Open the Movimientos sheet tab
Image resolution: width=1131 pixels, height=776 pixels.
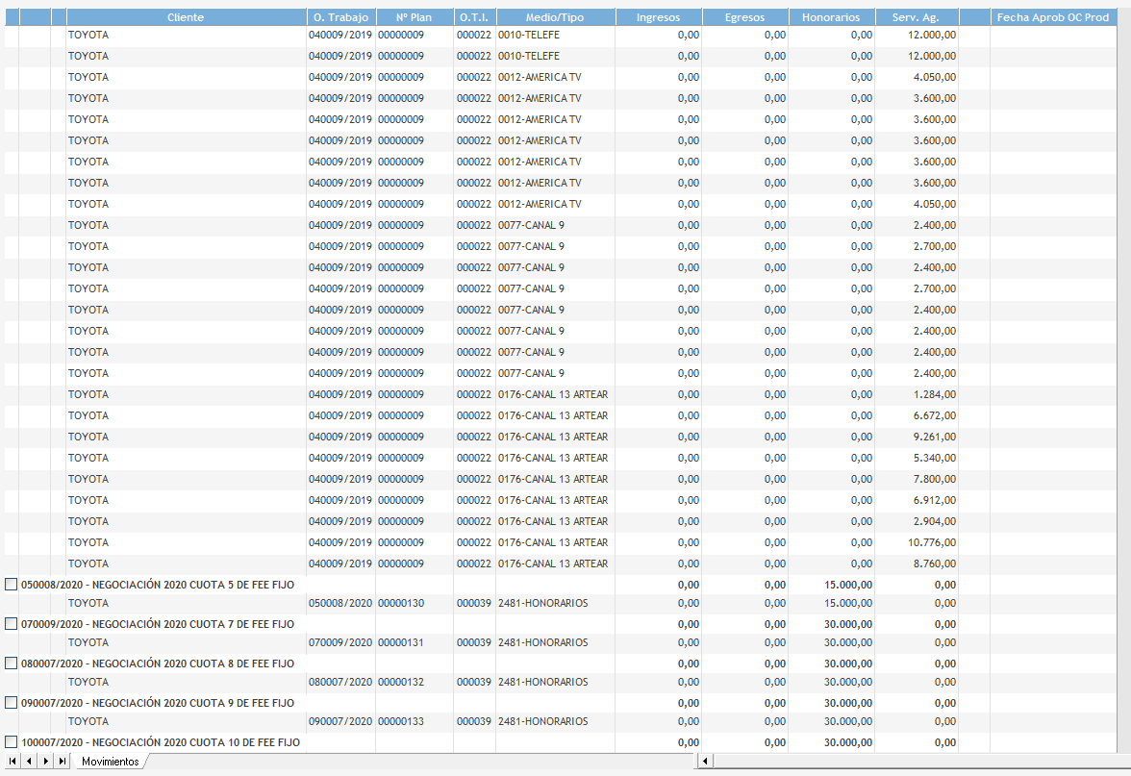click(x=110, y=762)
